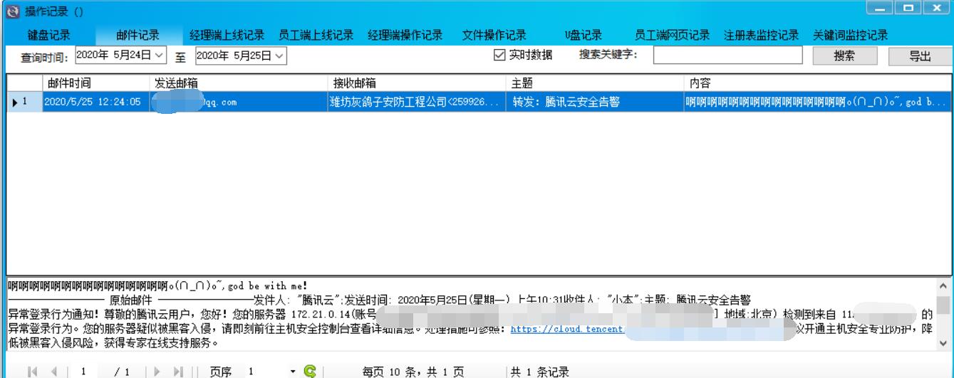Click the 导出 export button

(x=919, y=57)
